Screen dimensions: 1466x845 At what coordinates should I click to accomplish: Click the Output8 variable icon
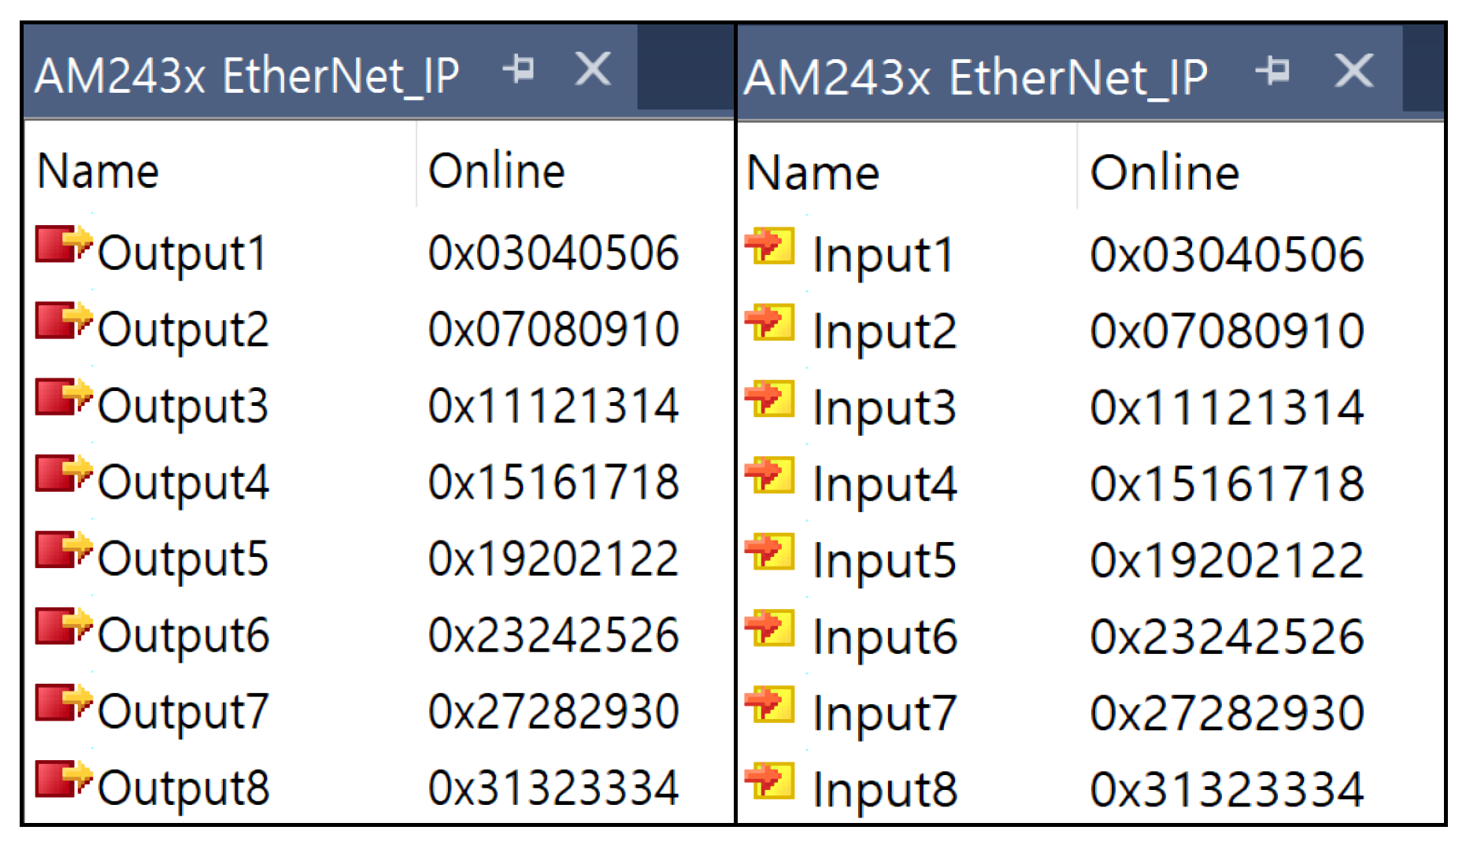(x=63, y=780)
